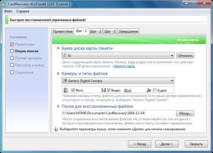The height and width of the screenshot is (153, 213).
Task: Click the film strip icon beside Видео
Action: pos(104,90)
